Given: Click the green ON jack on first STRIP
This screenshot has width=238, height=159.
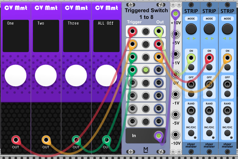Looking at the screenshot, I should 191,58.
